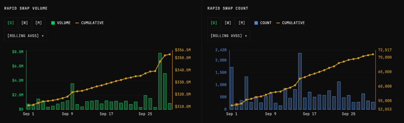
Task: Click the Rapid Swap Volume title
Action: [26, 8]
